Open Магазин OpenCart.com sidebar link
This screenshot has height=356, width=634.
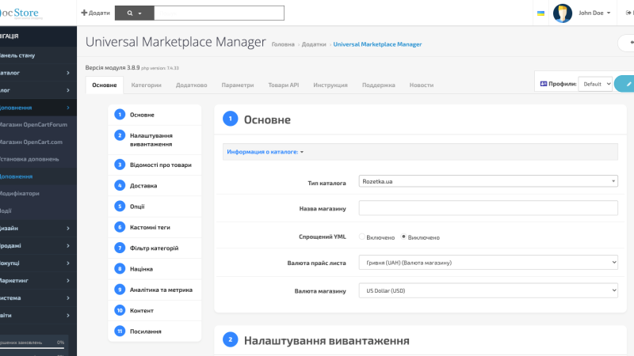coord(38,142)
